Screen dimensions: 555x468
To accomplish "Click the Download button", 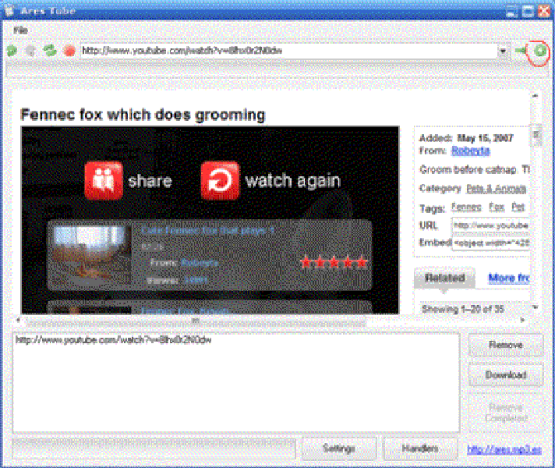I will 505,374.
